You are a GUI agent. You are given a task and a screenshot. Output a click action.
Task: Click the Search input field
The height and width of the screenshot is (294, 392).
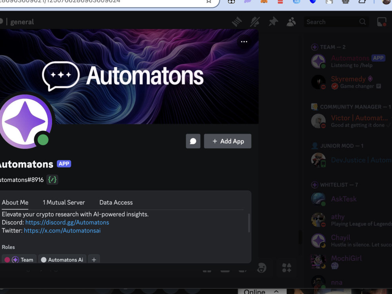(336, 22)
